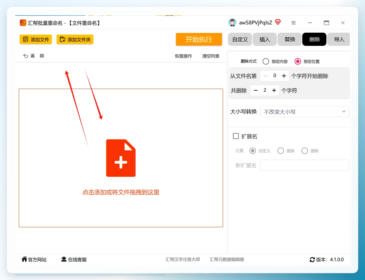The height and width of the screenshot is (280, 365).
Task: Click the red VIP diamond badge
Action: pyautogui.click(x=278, y=22)
